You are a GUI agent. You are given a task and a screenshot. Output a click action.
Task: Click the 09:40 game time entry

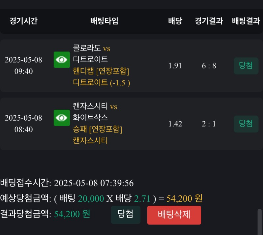(x=23, y=71)
